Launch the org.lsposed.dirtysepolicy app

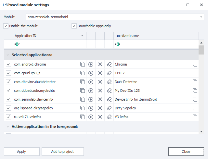91,108
